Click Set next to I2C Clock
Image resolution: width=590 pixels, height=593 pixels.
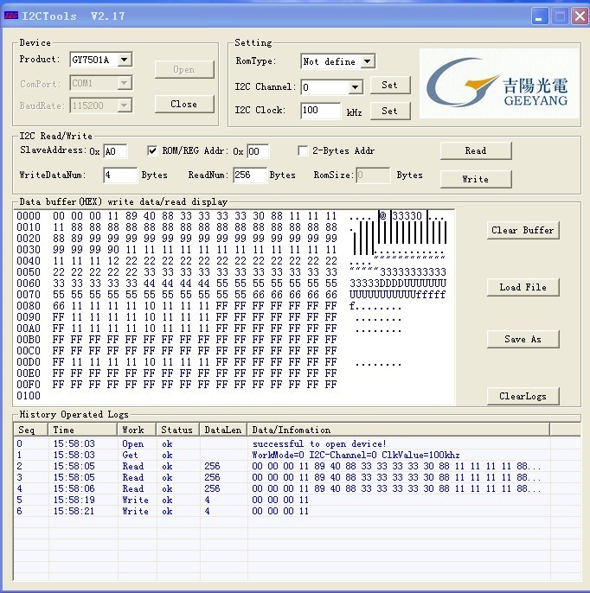click(390, 111)
